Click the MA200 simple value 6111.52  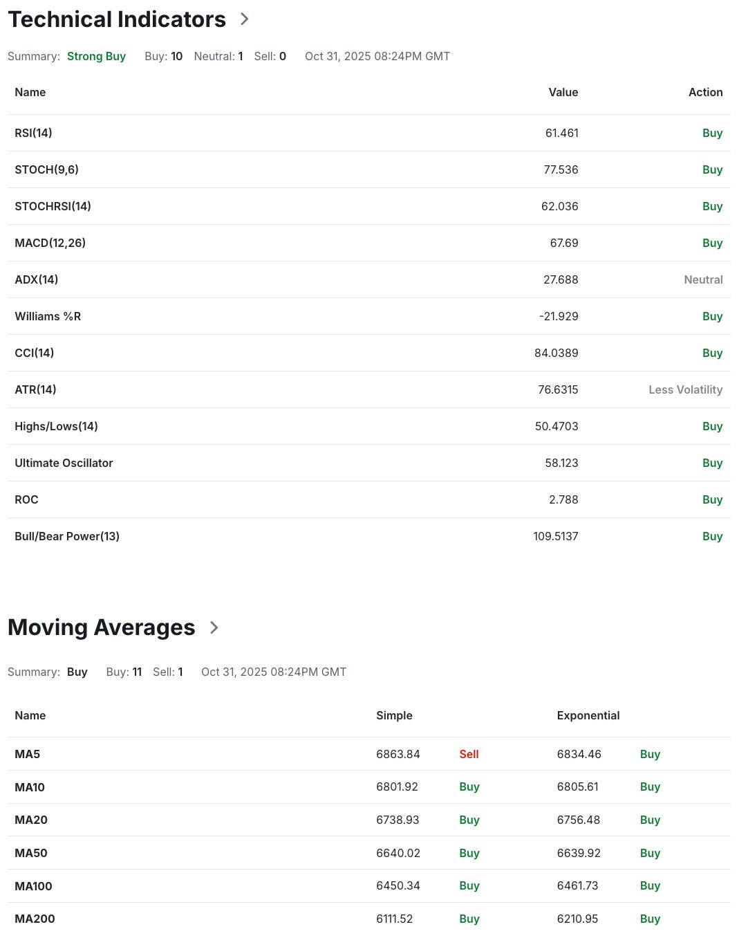(395, 919)
